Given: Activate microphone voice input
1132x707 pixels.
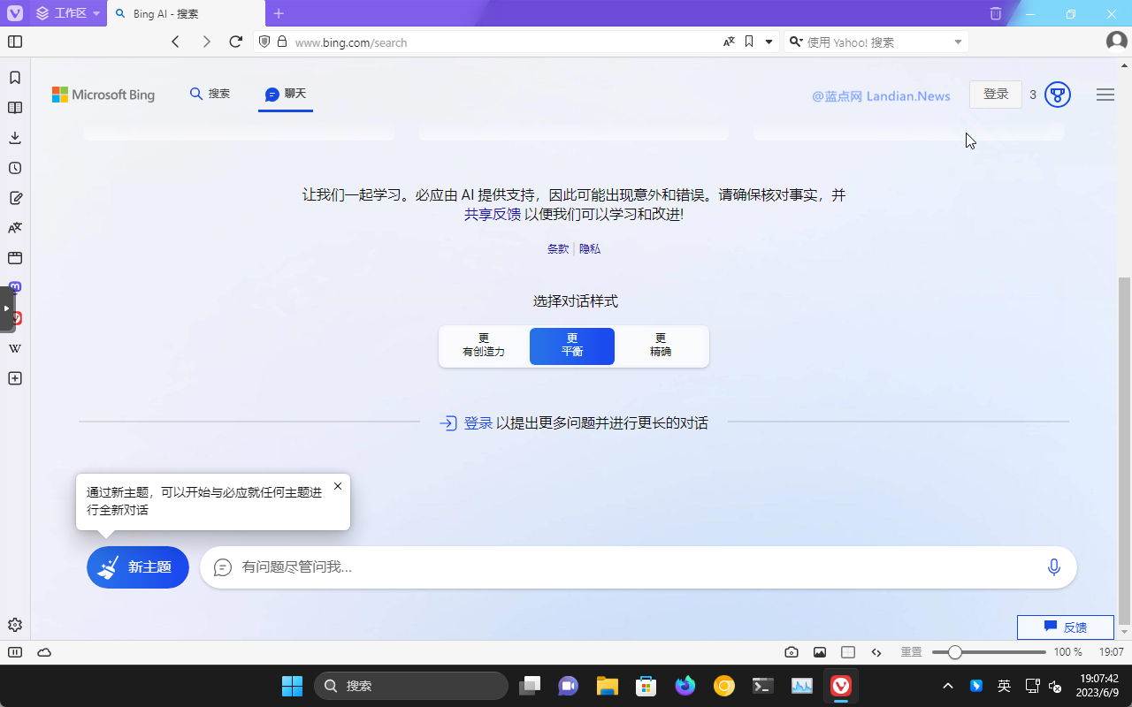Looking at the screenshot, I should 1053,567.
